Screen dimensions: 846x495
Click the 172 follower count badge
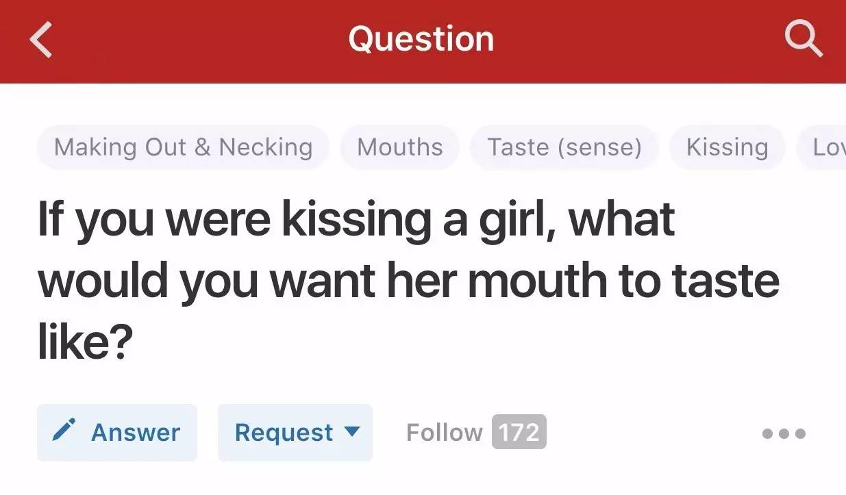(519, 433)
